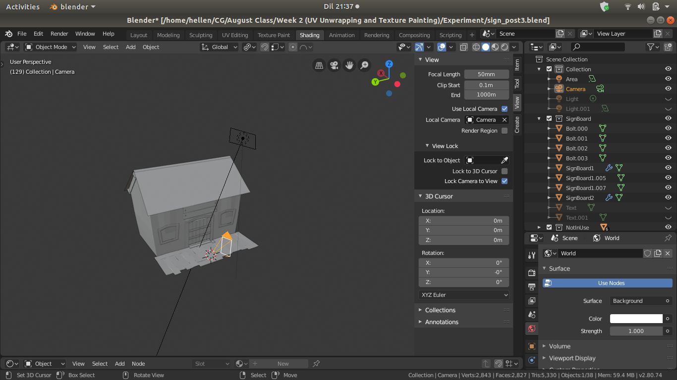
Task: Click the eyedropper for Lock to Object
Action: [505, 160]
